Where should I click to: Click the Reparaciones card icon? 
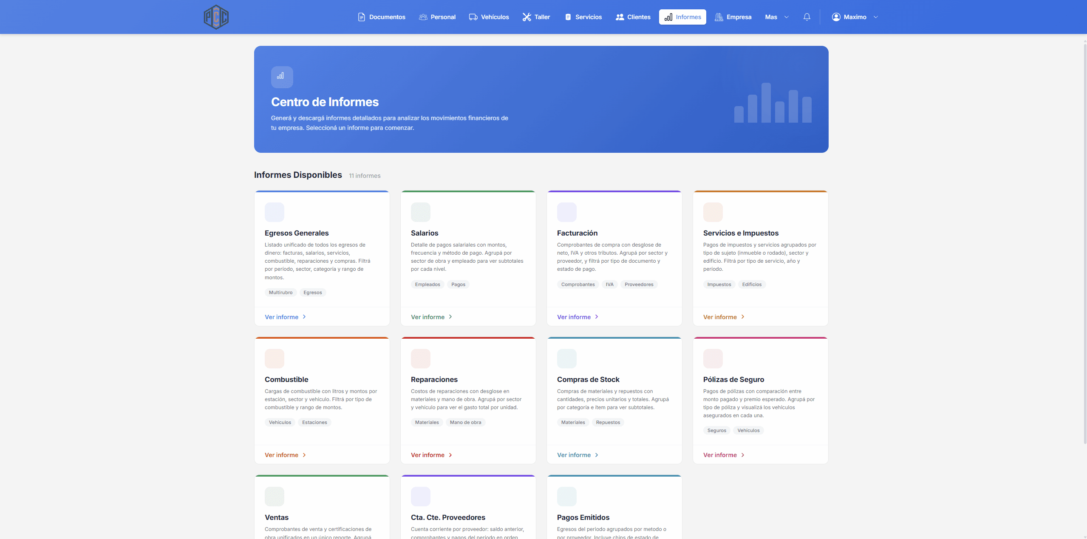420,358
